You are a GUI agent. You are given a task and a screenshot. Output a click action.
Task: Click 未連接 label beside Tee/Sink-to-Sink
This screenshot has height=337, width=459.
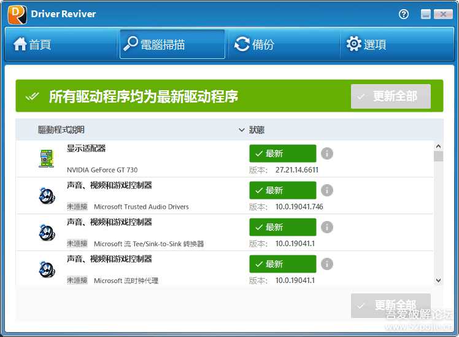(77, 244)
